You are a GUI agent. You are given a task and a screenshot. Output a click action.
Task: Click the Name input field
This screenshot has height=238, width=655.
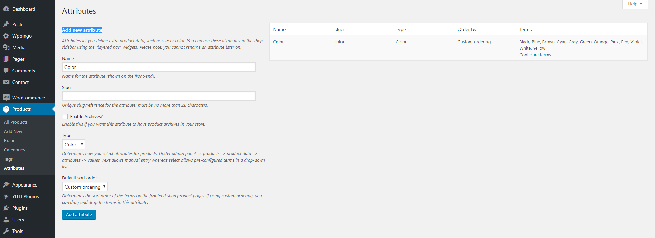point(159,67)
